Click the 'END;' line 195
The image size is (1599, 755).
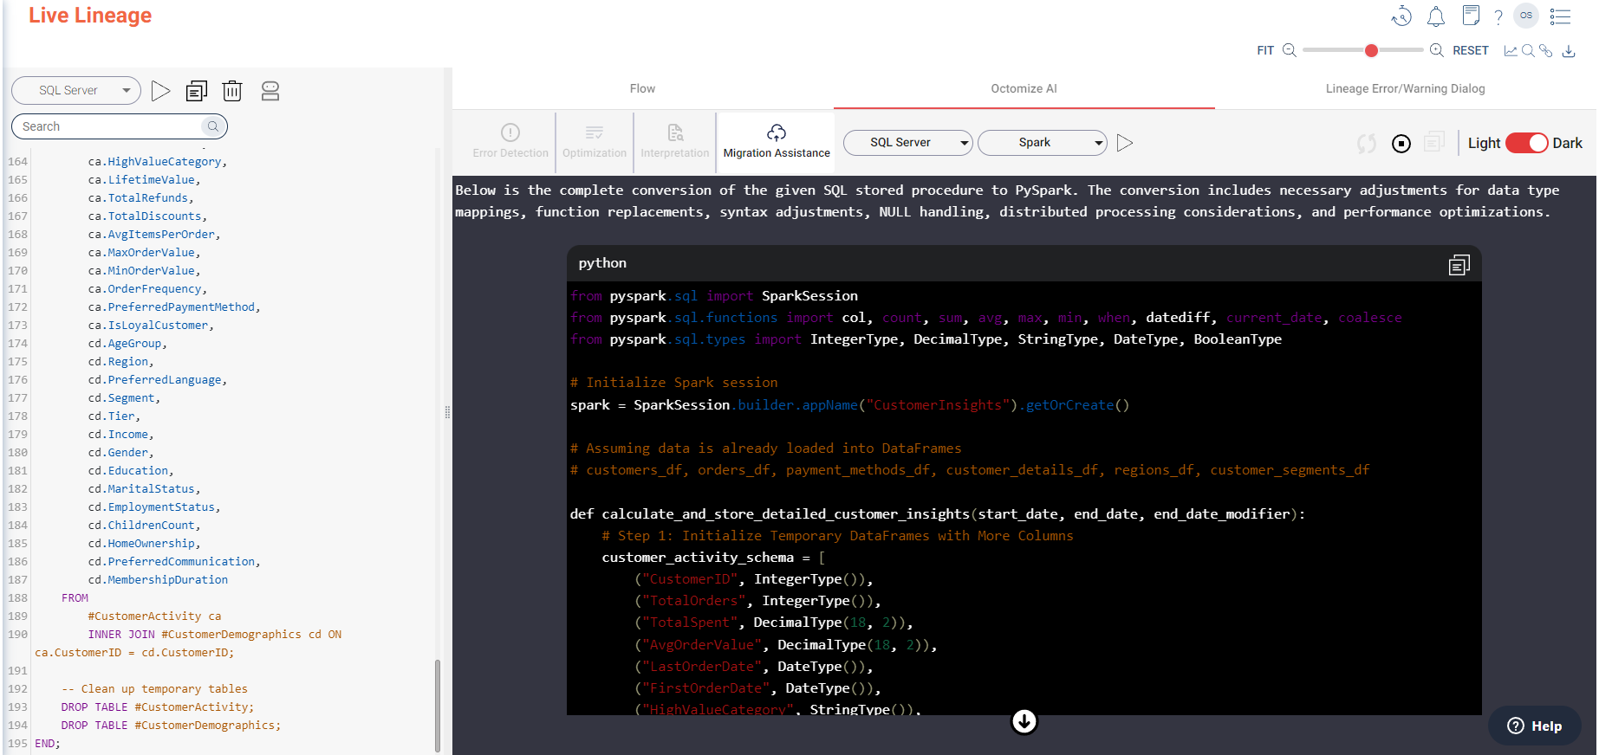coord(48,743)
